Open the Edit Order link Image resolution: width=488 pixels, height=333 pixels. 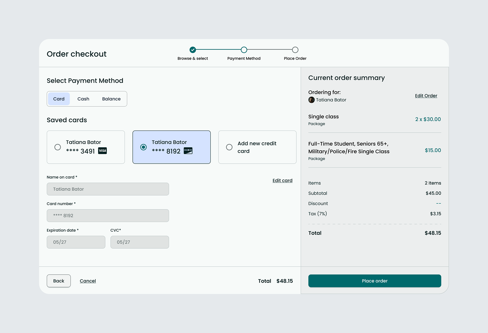click(426, 96)
